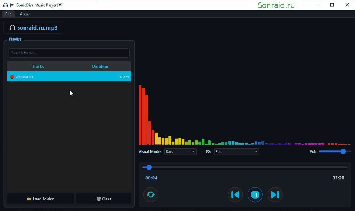
Task: Maximize the SonicDive window
Action: click(332, 5)
